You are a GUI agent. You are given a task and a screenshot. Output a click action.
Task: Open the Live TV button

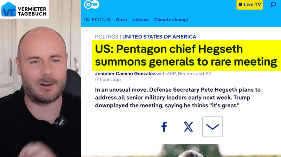(x=250, y=5)
